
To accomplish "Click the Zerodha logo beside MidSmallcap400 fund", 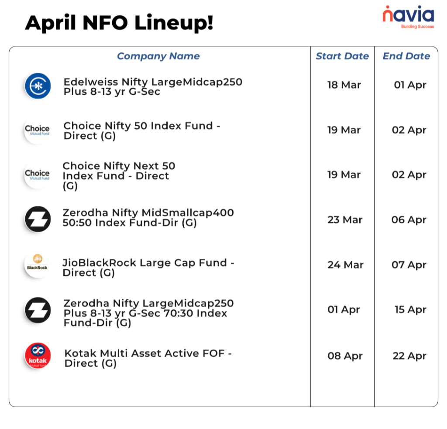I will [x=38, y=219].
